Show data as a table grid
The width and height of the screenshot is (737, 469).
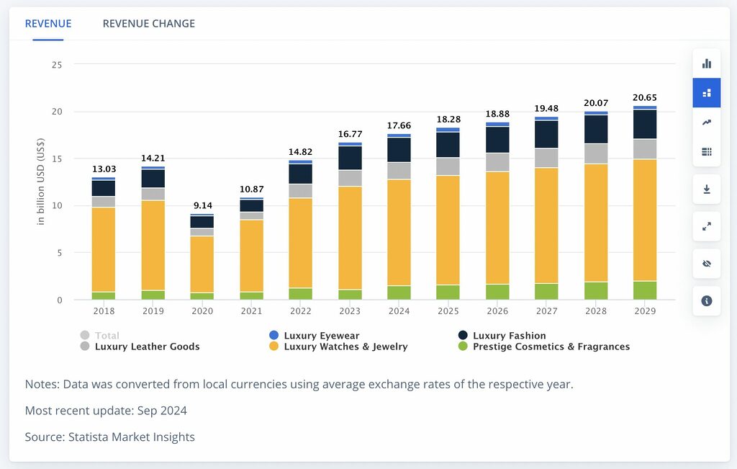pyautogui.click(x=706, y=152)
